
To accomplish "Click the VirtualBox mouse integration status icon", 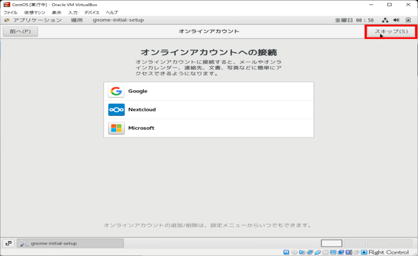I will (356, 252).
